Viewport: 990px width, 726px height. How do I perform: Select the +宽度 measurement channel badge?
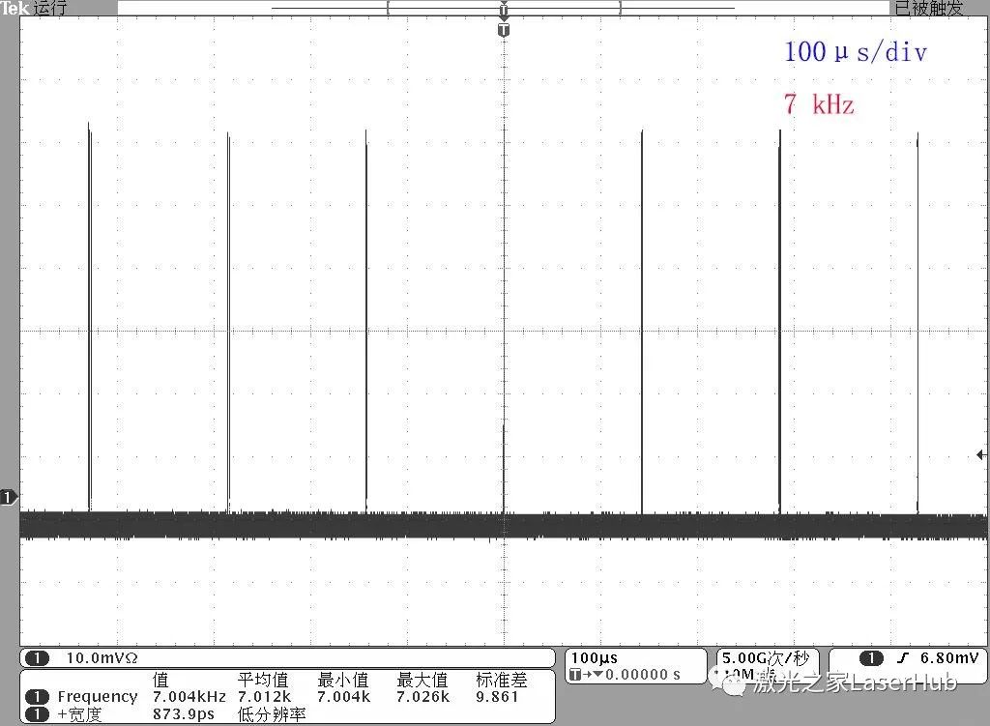[x=37, y=714]
